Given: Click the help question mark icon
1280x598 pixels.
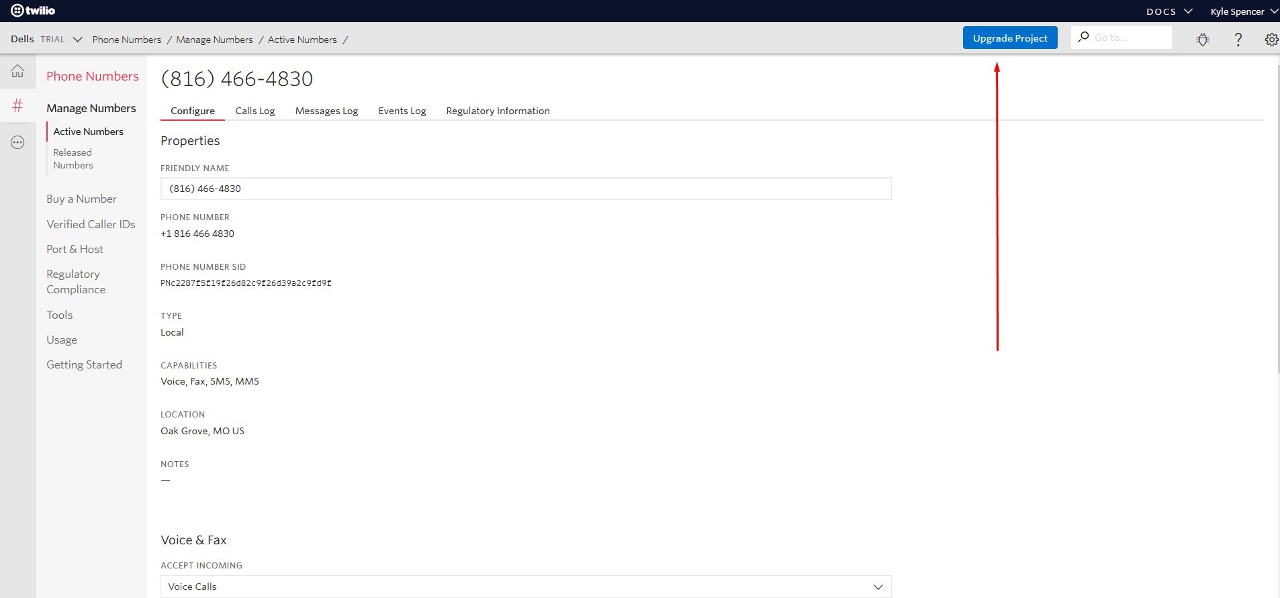Looking at the screenshot, I should tap(1238, 40).
